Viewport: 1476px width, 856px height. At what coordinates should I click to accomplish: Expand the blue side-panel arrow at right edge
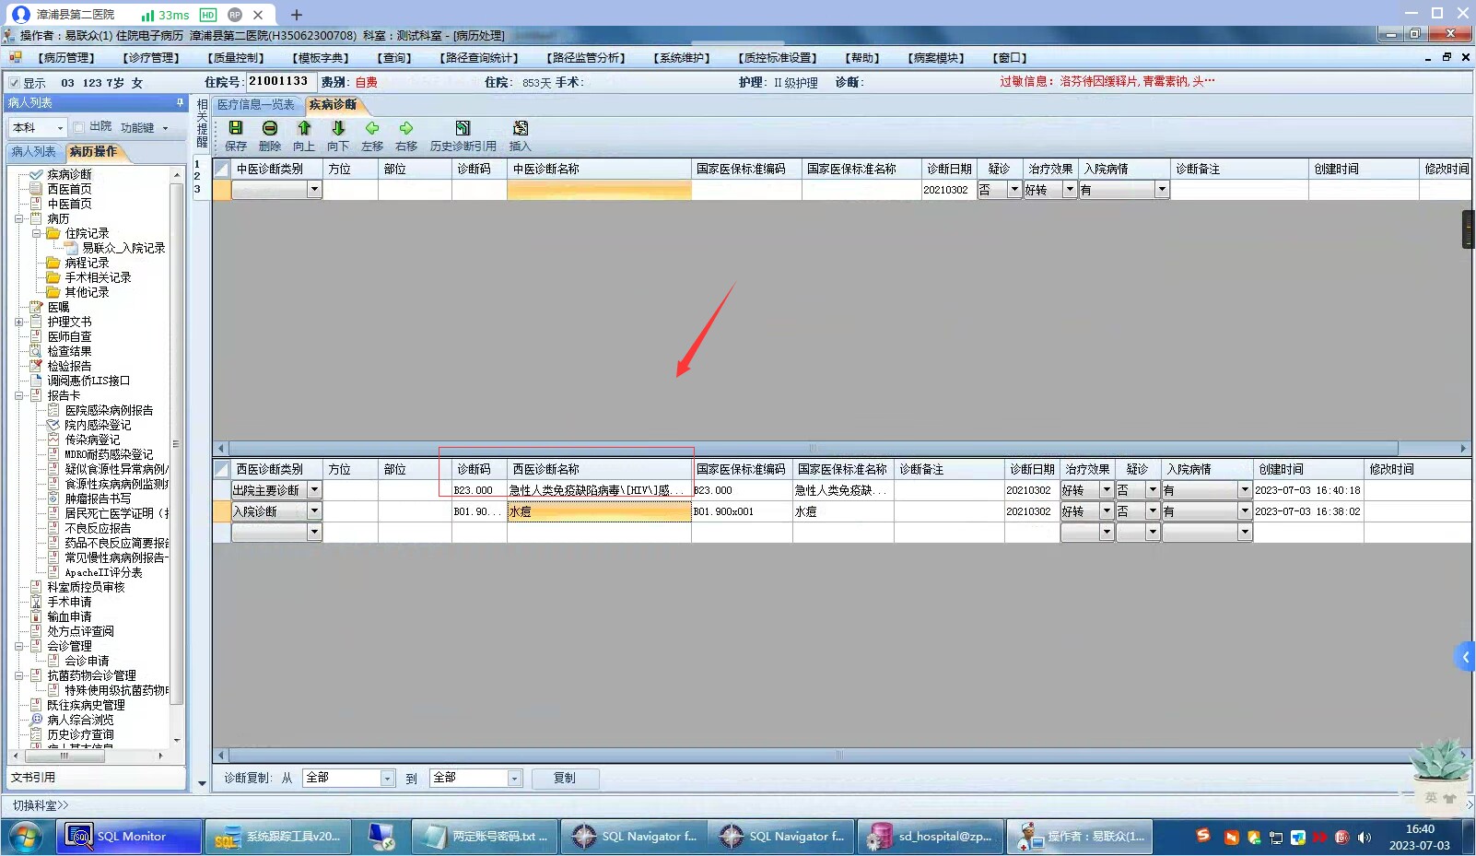coord(1465,657)
